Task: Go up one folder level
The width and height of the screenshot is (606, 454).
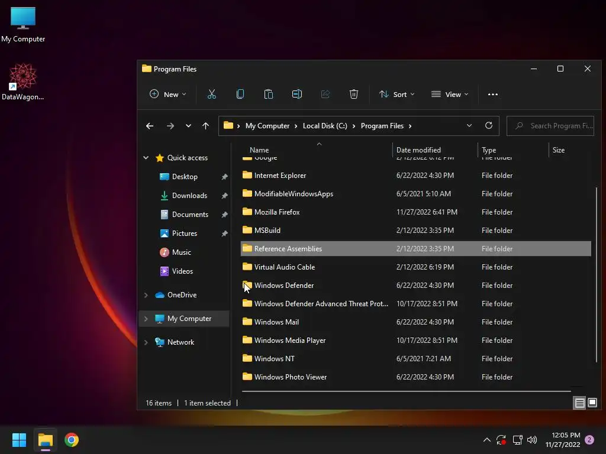Action: click(205, 126)
